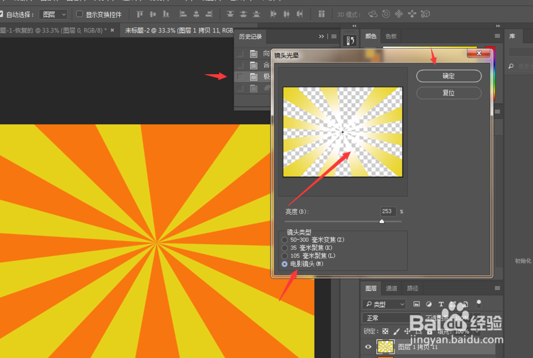Image resolution: width=533 pixels, height=358 pixels.
Task: Open the Color panel menu icon
Action: (497, 36)
